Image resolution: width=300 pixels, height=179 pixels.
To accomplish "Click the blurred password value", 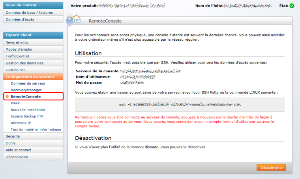I will click(x=132, y=83).
